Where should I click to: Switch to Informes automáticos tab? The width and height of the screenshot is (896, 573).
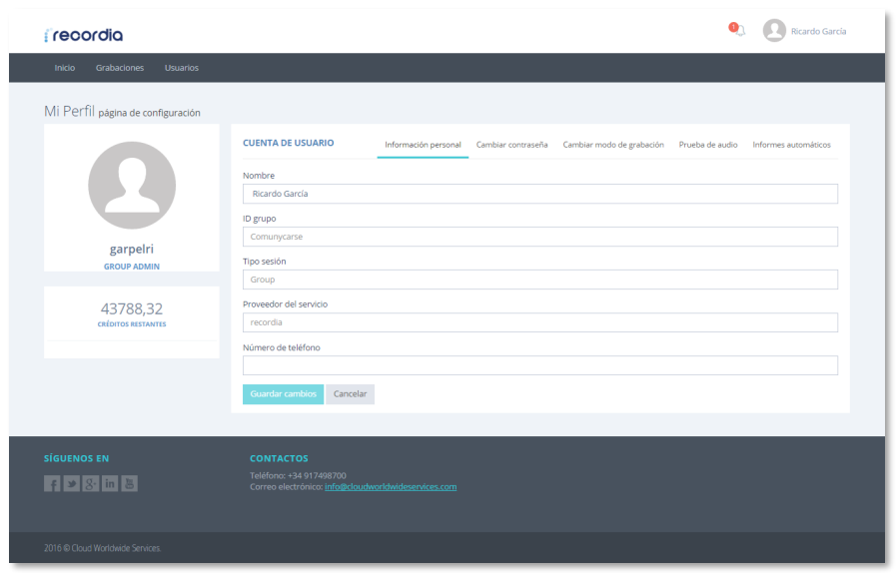[791, 145]
